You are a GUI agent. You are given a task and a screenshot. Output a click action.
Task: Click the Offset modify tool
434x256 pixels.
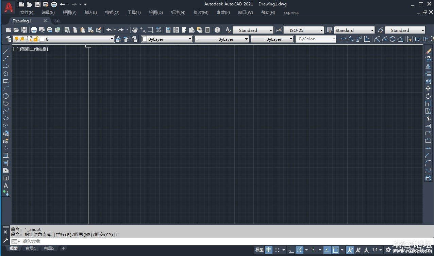[x=428, y=74]
